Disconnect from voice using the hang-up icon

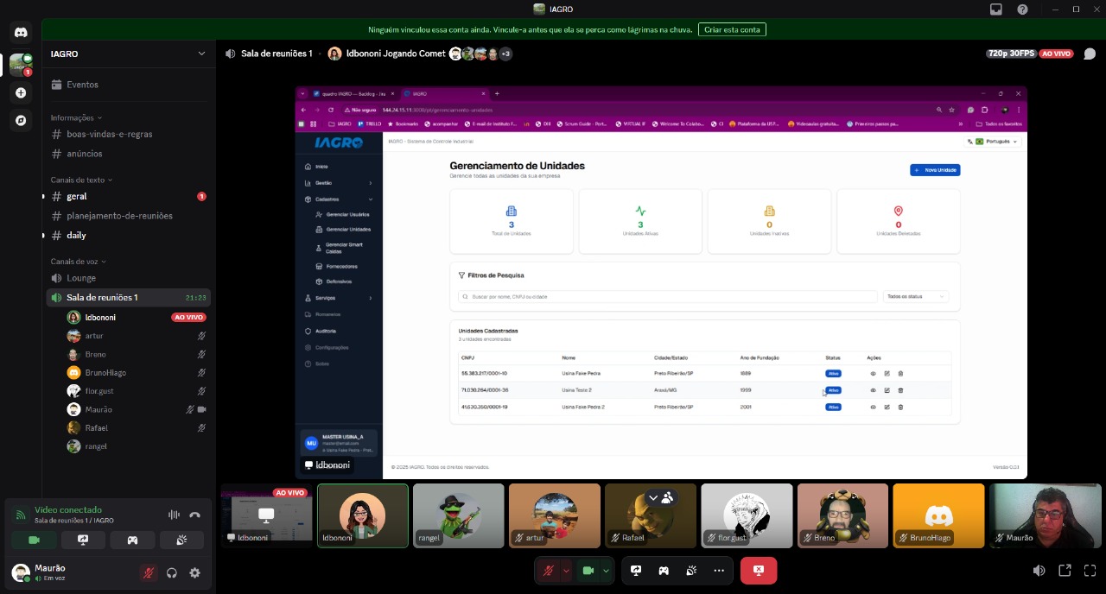coord(195,515)
